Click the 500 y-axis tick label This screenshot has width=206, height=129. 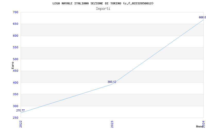[x=15, y=59]
